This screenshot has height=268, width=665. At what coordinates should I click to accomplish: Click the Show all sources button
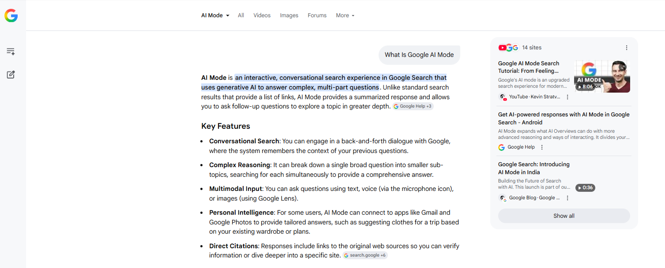[564, 216]
